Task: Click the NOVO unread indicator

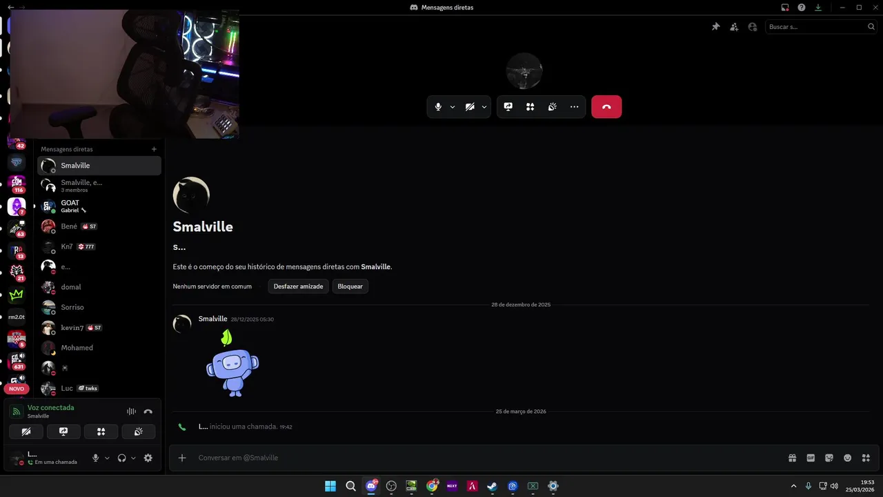Action: coord(17,389)
